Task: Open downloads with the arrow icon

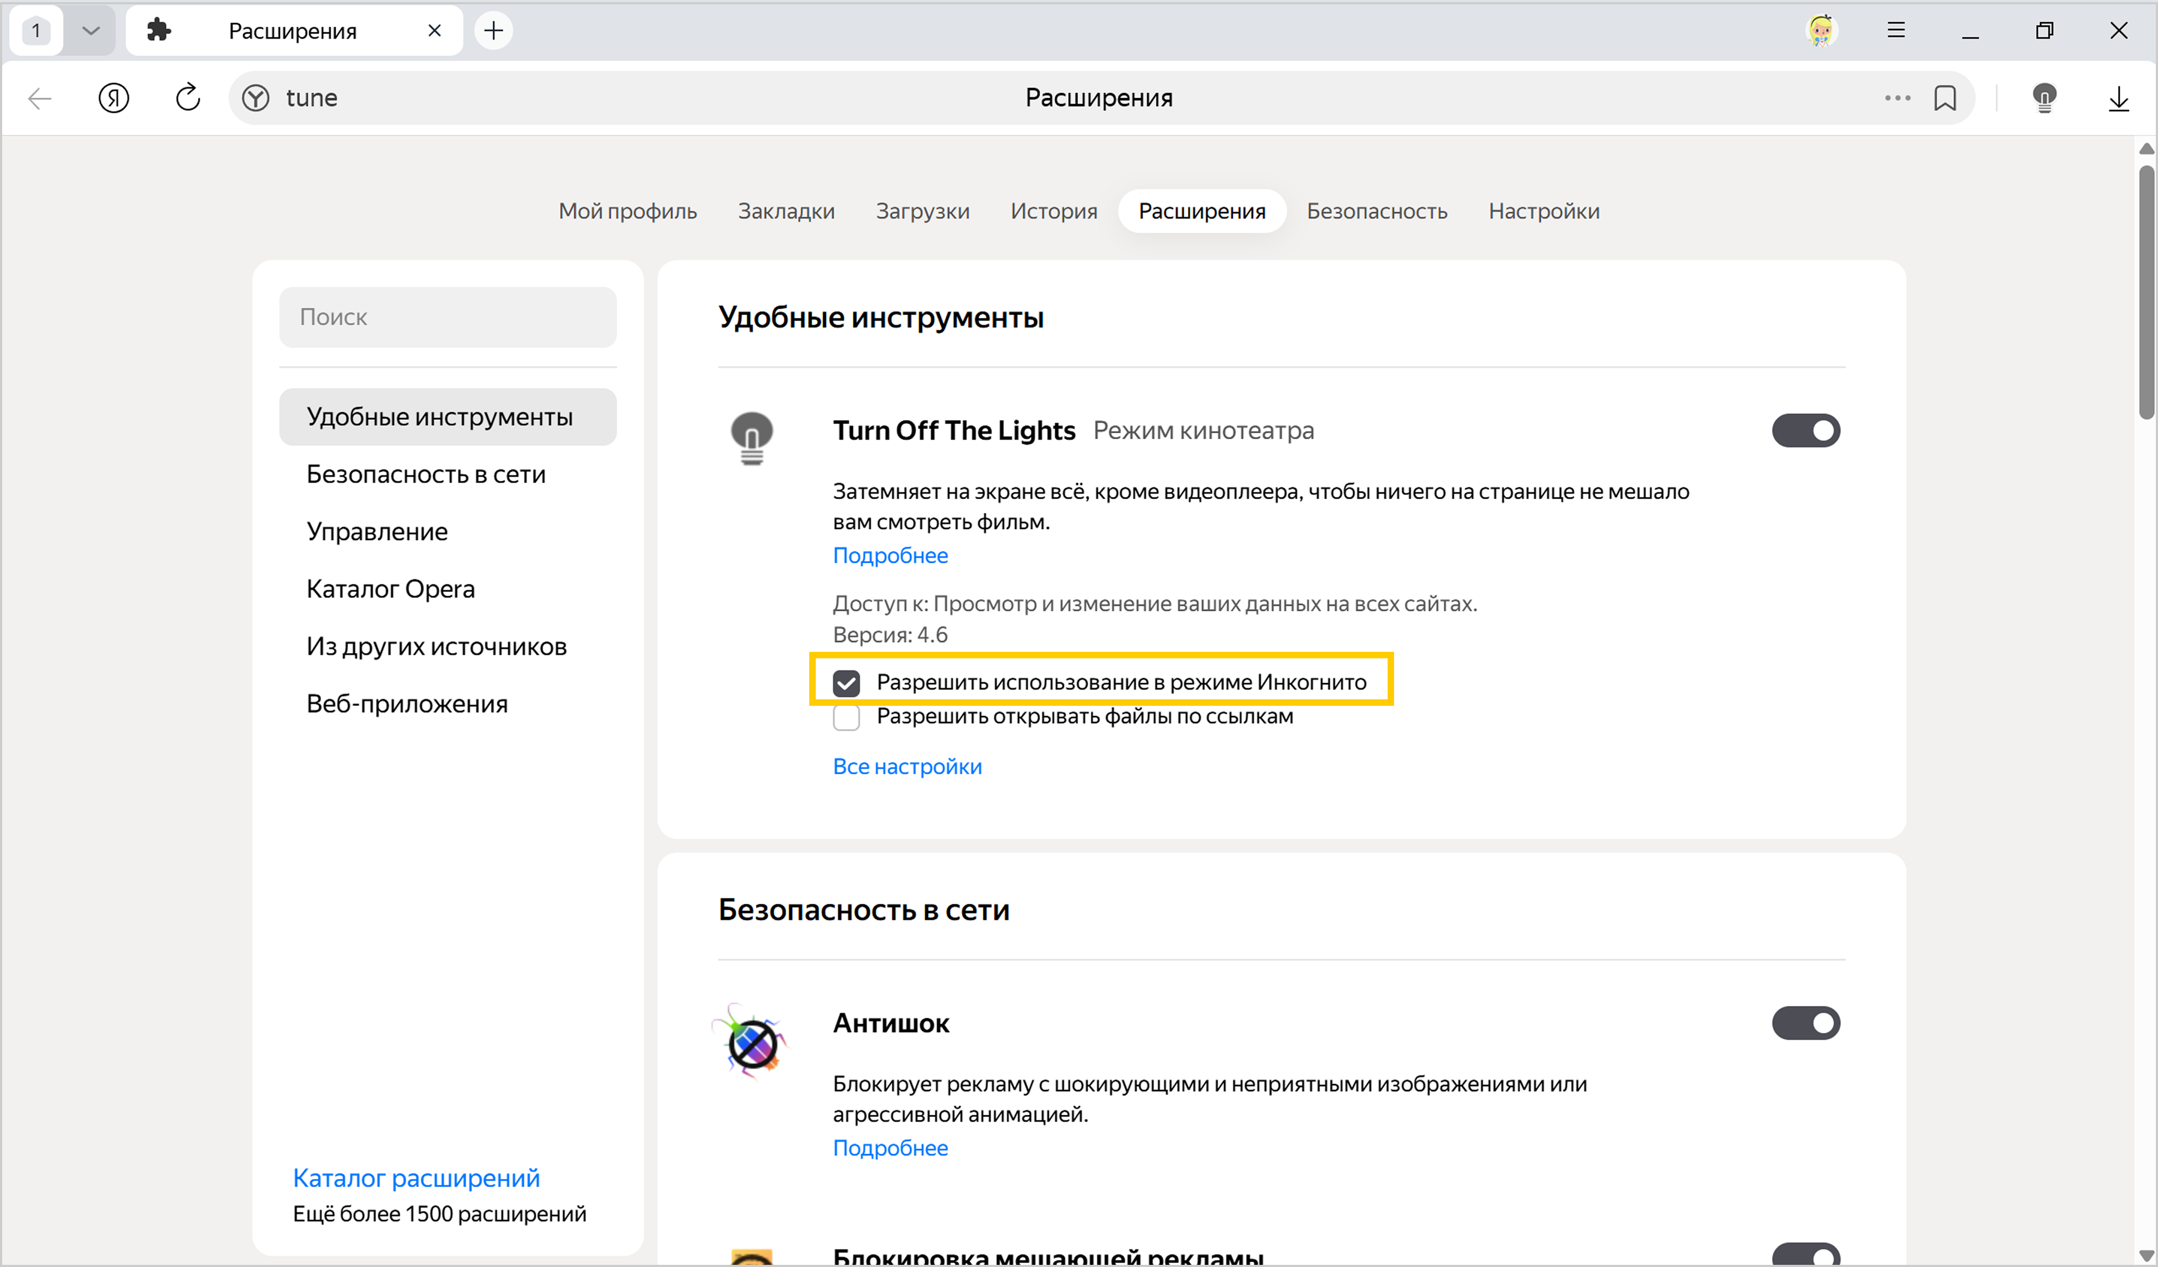Action: tap(2118, 98)
